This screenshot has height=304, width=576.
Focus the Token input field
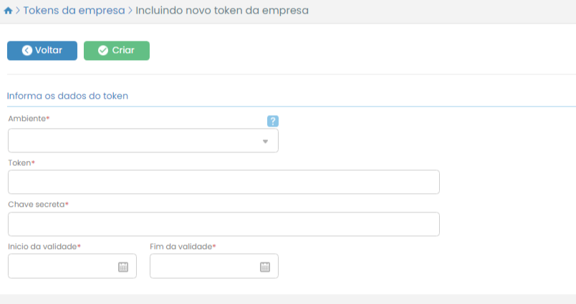pyautogui.click(x=224, y=182)
